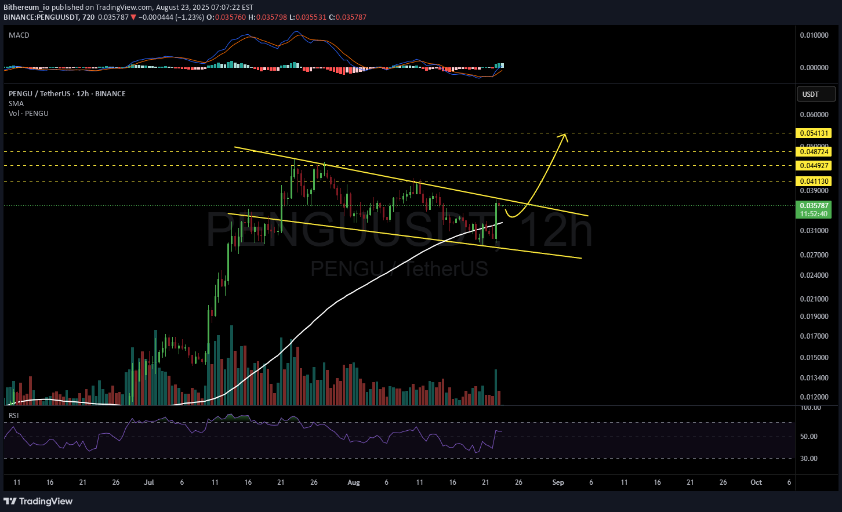Click the SMA indicator label
Viewport: 842px width, 512px height.
pos(16,104)
